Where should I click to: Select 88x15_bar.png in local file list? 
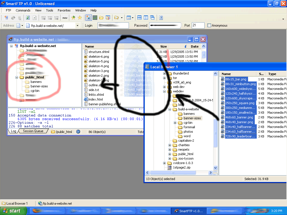[x=236, y=79]
